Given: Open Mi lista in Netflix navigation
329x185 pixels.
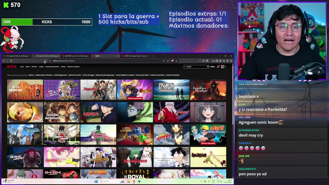Looking at the screenshot, I should [63, 67].
